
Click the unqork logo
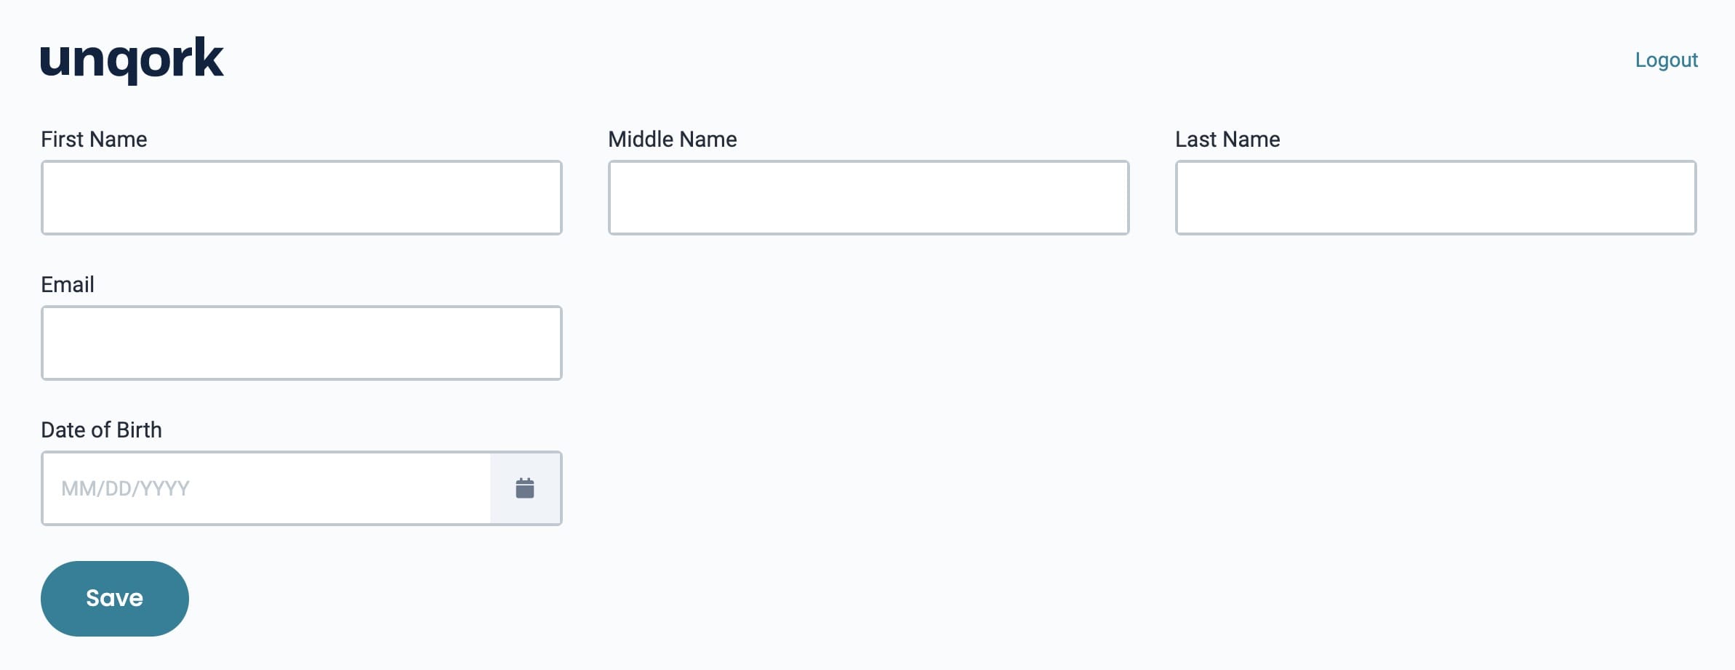tap(132, 60)
